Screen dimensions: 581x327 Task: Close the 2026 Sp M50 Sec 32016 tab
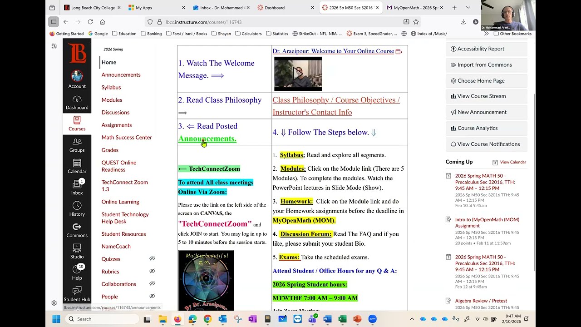(377, 8)
